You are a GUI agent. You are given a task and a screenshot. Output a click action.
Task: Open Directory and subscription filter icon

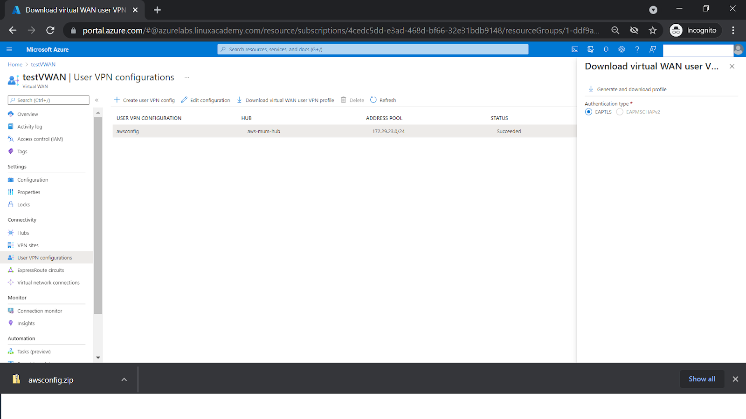click(x=590, y=49)
